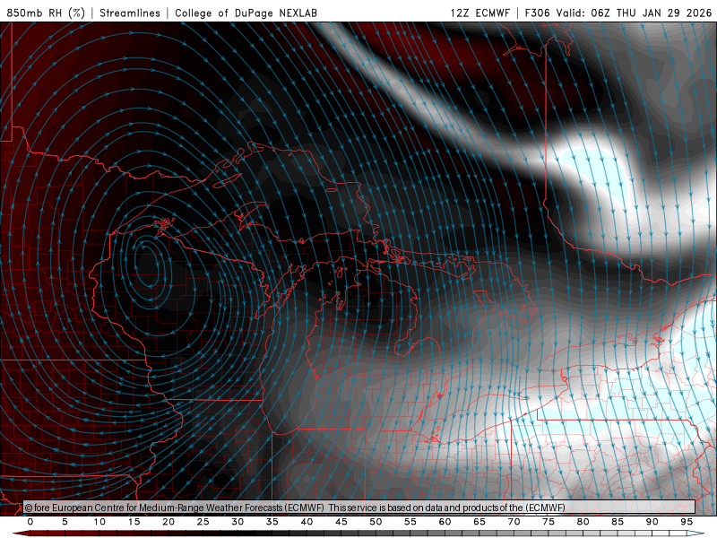
Task: Click the "65" value on the RH scale
Action: (x=479, y=522)
